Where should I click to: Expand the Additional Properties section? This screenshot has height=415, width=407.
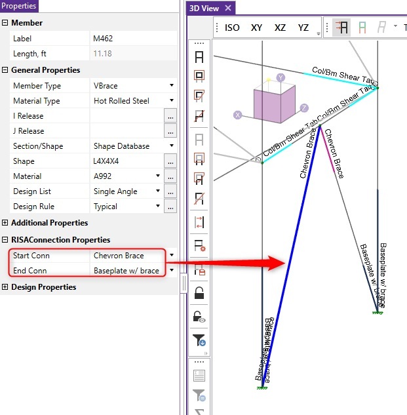coord(5,223)
